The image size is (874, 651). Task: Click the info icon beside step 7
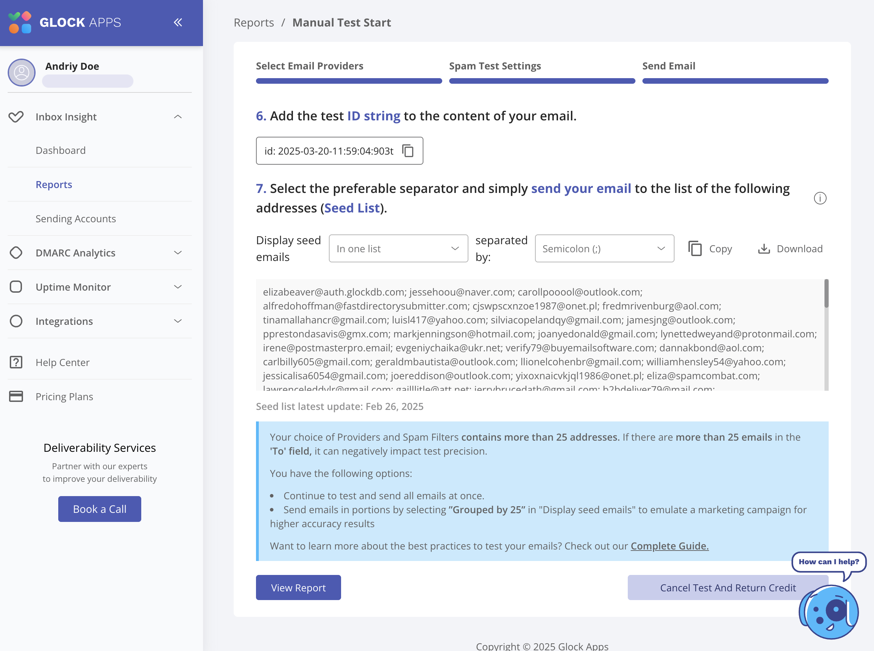click(x=820, y=198)
